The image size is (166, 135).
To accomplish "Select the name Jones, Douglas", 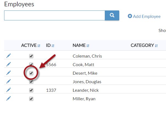I will tap(87, 82).
